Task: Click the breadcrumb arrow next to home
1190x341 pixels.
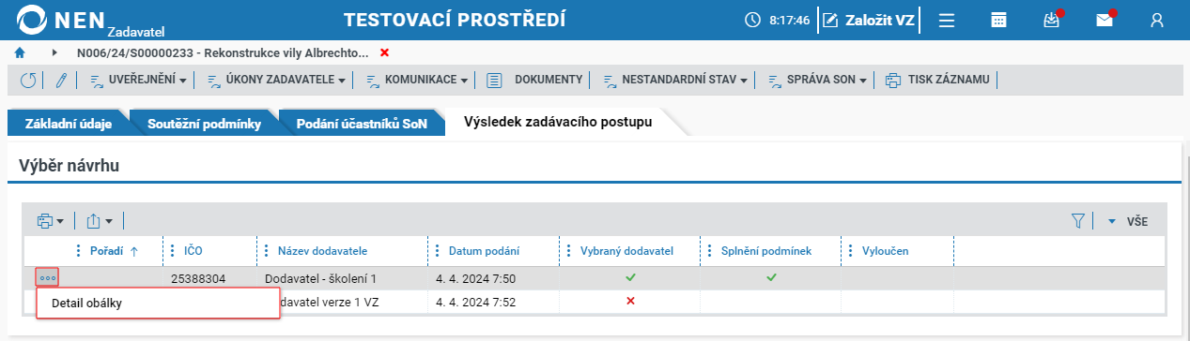Action: click(x=54, y=52)
